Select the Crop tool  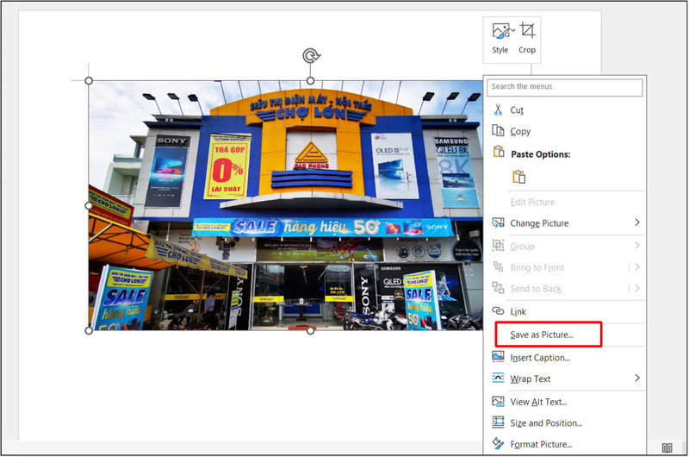pos(527,38)
